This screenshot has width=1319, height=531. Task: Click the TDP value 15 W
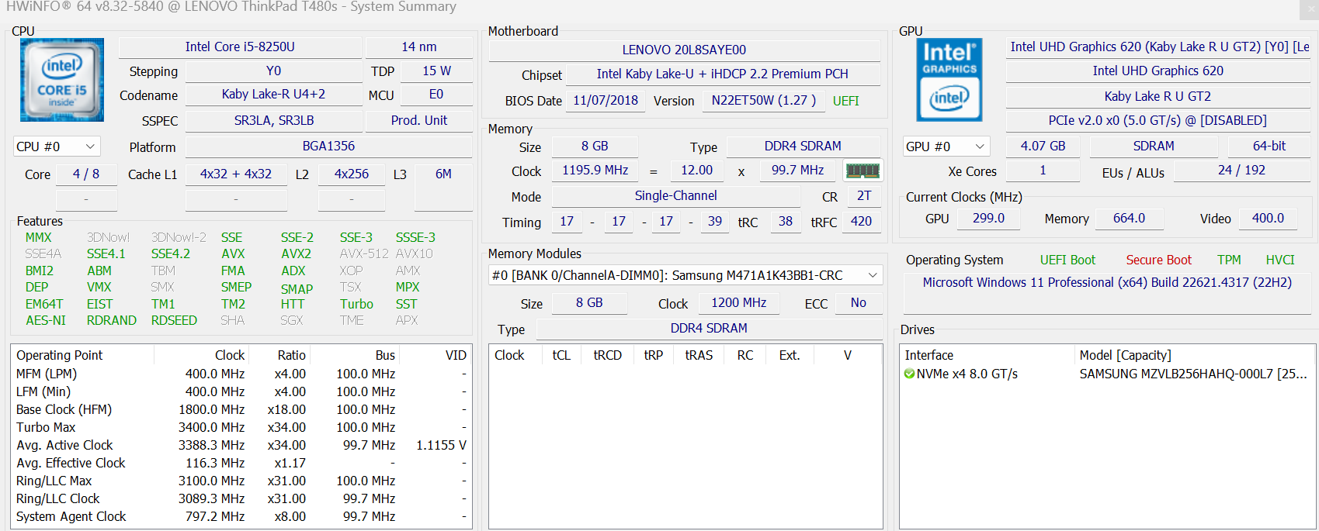pyautogui.click(x=437, y=71)
